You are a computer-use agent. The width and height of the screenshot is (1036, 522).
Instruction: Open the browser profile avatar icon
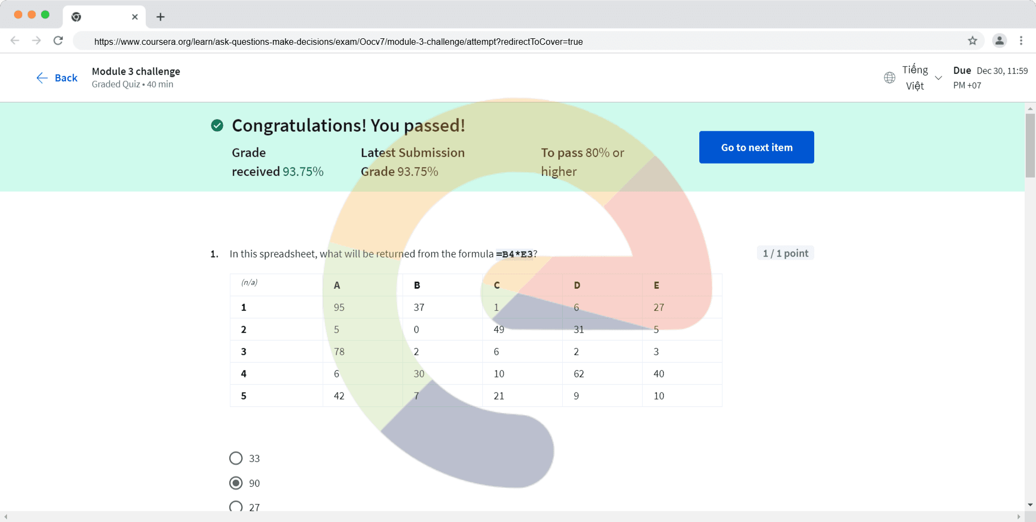click(999, 40)
